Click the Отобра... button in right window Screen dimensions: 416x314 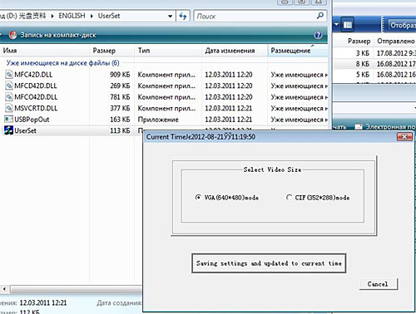click(x=402, y=25)
